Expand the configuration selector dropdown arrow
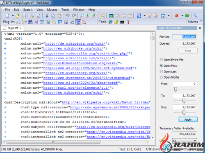Screen dimensions: 205x153 pos(144,16)
